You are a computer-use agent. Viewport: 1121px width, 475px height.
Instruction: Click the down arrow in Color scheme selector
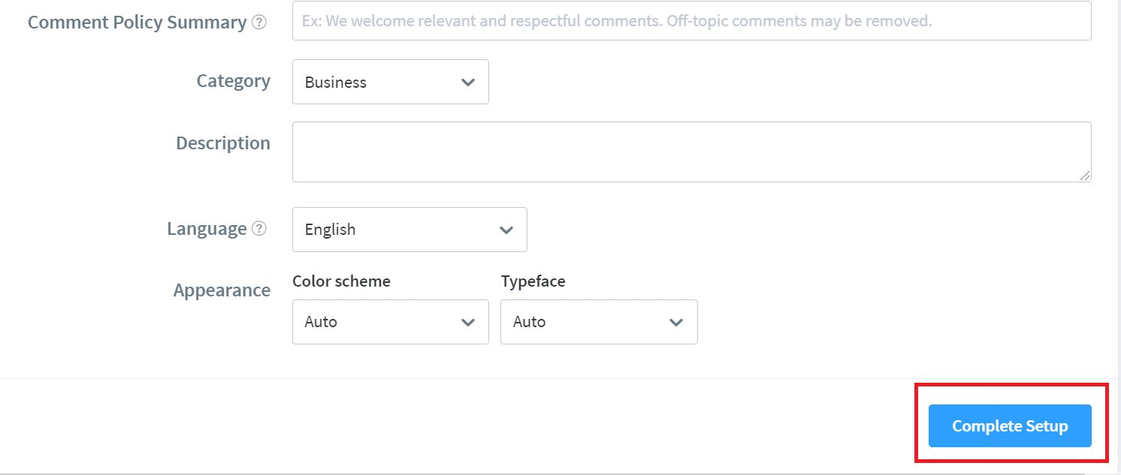(x=468, y=322)
